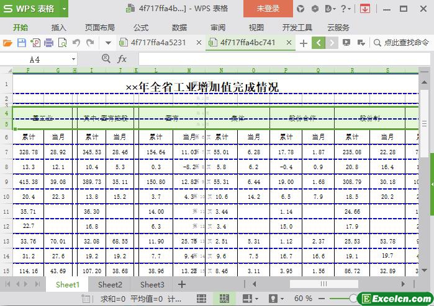The image size is (434, 306).
Task: Click the 未登录 login button
Action: tap(268, 9)
